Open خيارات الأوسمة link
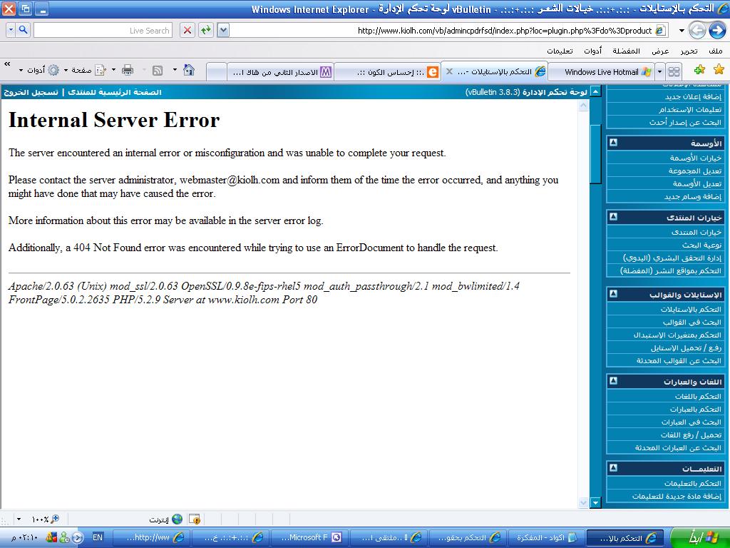Image resolution: width=730 pixels, height=548 pixels. point(696,158)
